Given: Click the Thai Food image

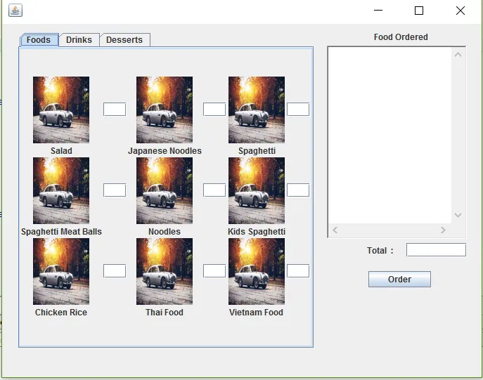Looking at the screenshot, I should [165, 271].
